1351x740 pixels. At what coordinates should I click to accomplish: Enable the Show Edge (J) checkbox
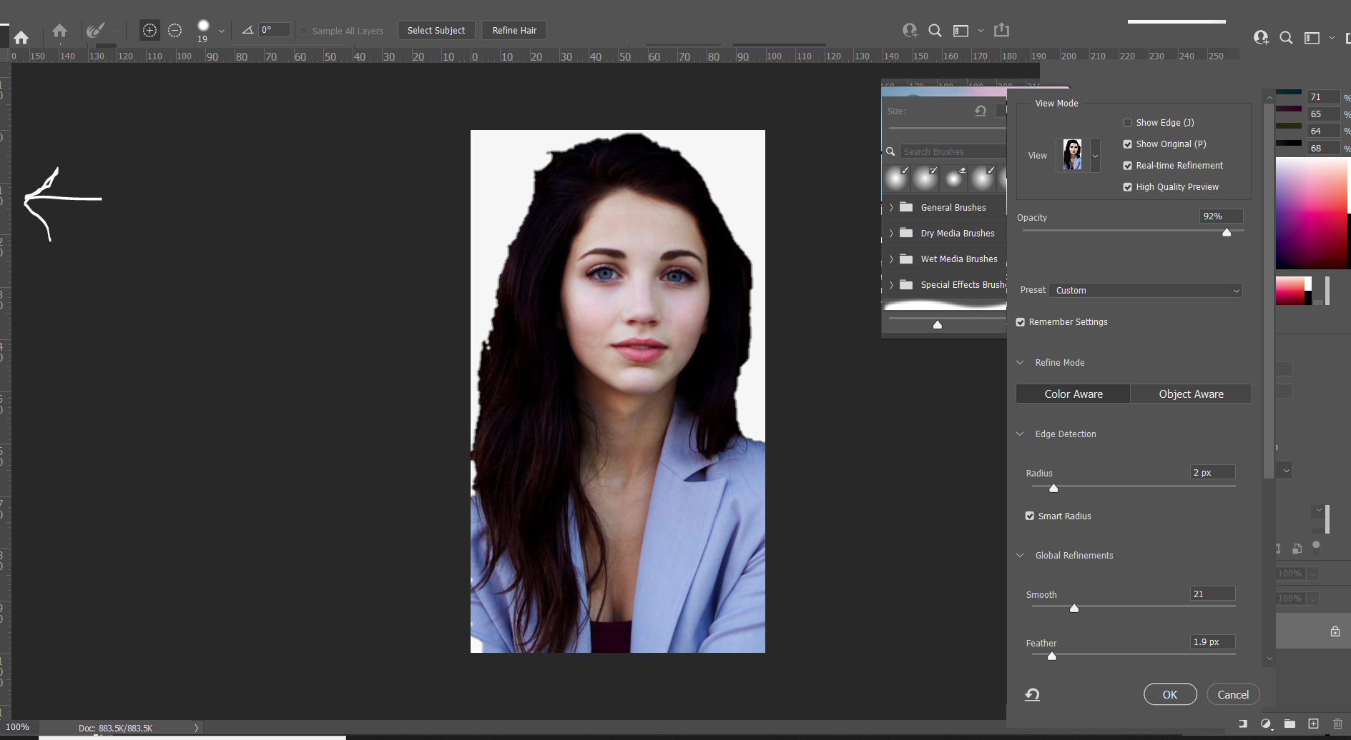pyautogui.click(x=1128, y=123)
